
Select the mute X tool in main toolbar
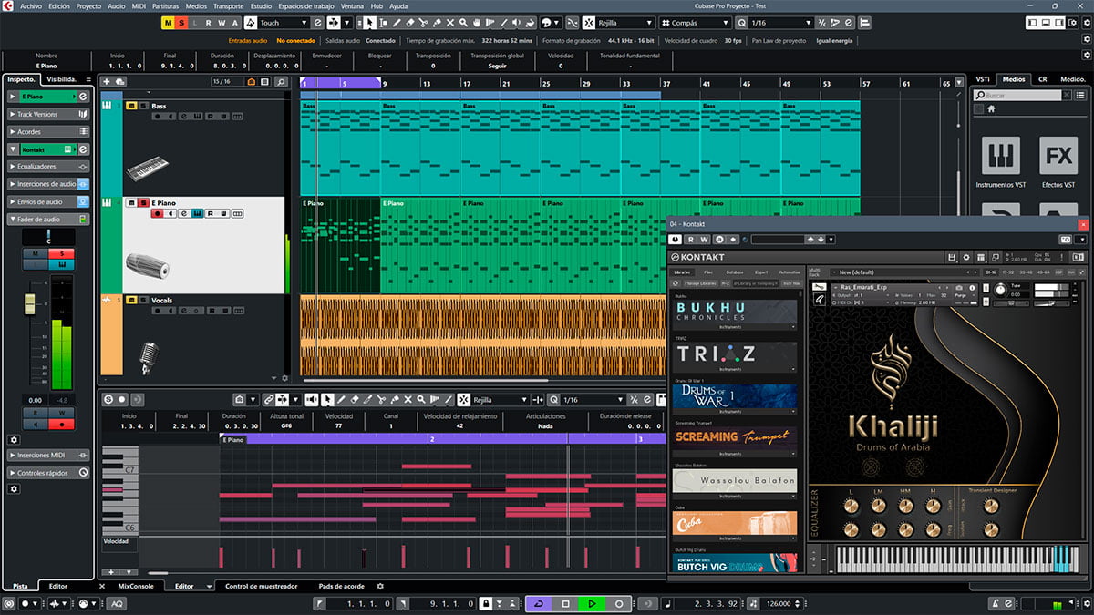pyautogui.click(x=450, y=22)
